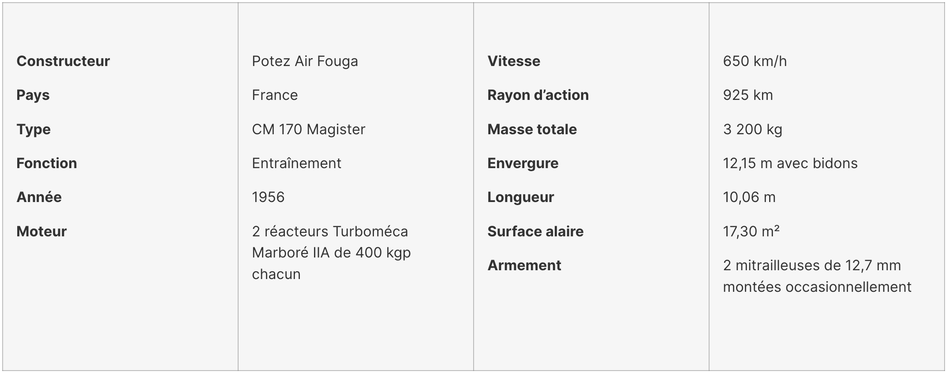Select the Longueur value 10,06 m
This screenshot has height=375, width=949.
click(749, 197)
